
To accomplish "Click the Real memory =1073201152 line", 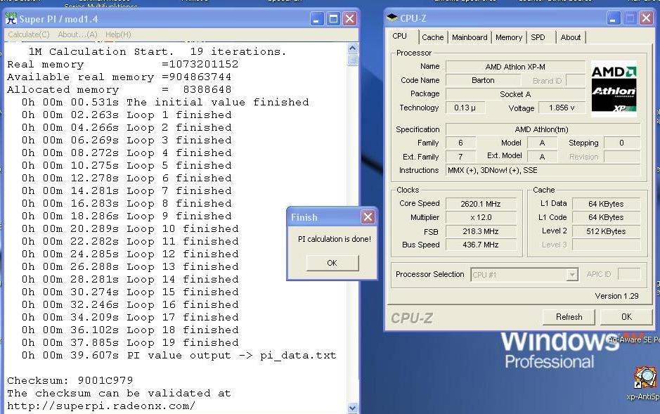I will pyautogui.click(x=123, y=65).
